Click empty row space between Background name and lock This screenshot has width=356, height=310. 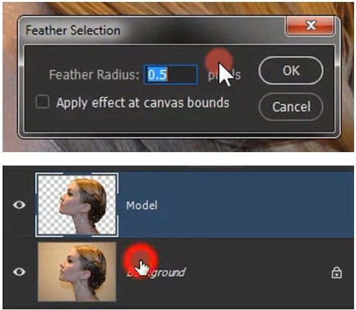(x=257, y=272)
